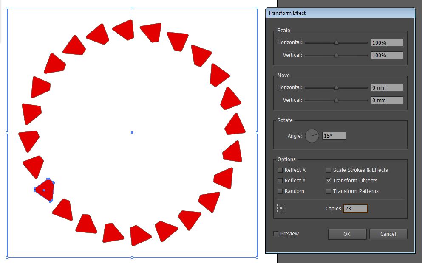Click the Copies field showing 23
Image resolution: width=422 pixels, height=263 pixels.
click(x=355, y=208)
